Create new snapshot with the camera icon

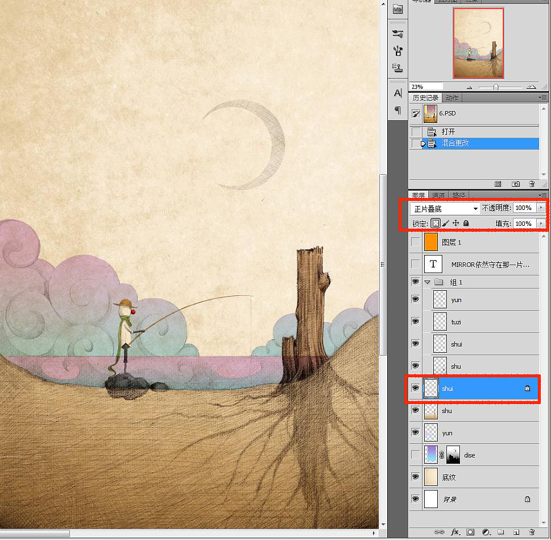coord(515,184)
